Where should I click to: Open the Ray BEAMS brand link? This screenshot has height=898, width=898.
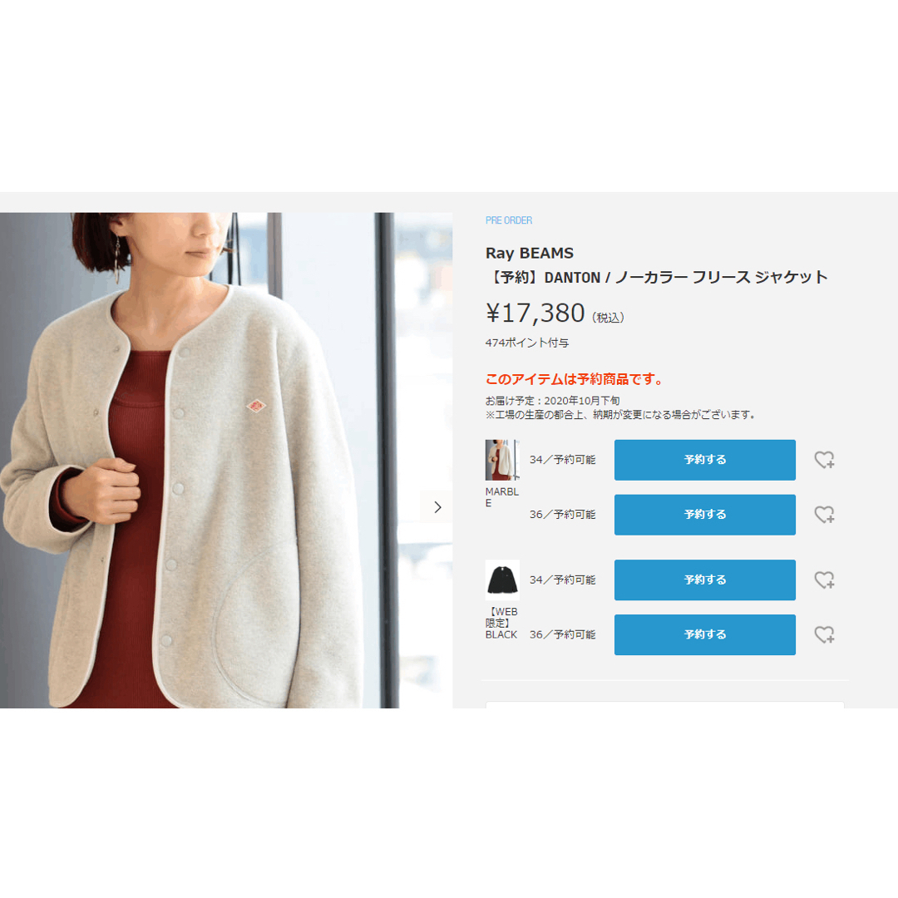(x=530, y=253)
